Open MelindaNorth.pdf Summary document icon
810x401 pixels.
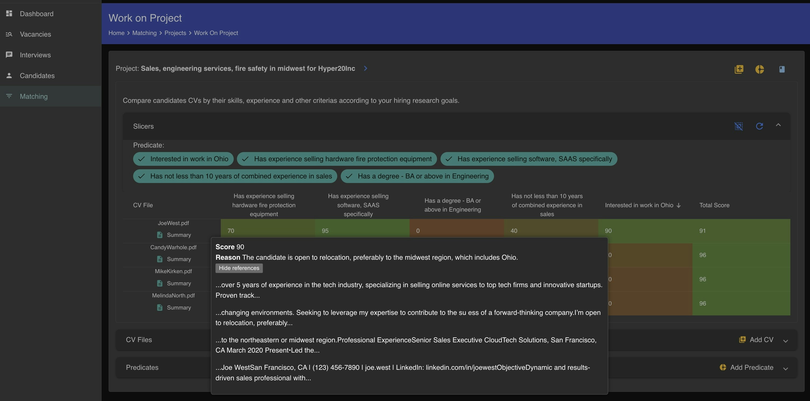click(x=160, y=308)
